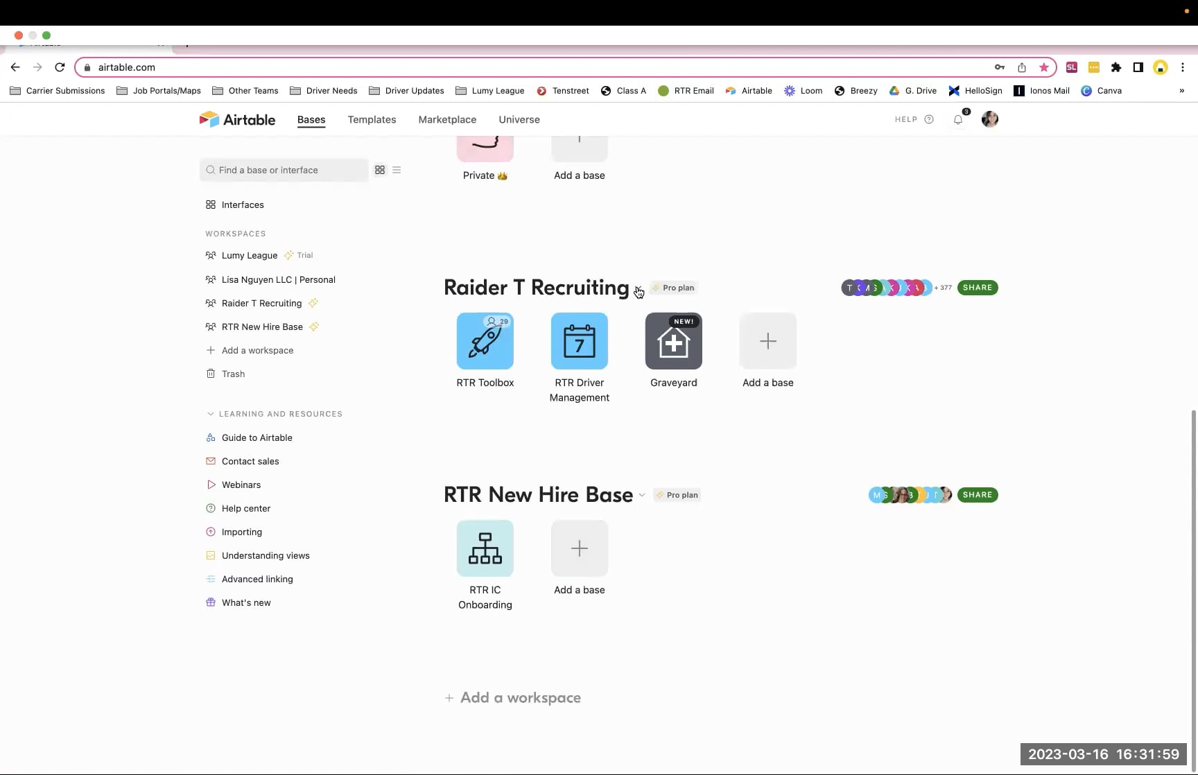The image size is (1198, 775).
Task: Switch to grid view layout
Action: 380,170
